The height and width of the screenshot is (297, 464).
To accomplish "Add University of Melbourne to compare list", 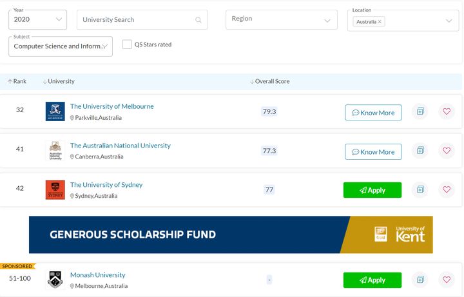I will pyautogui.click(x=420, y=111).
